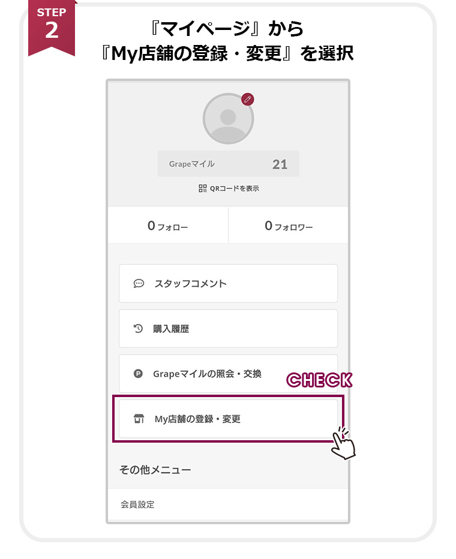Image resolution: width=456 pixels, height=559 pixels.
Task: Click the P point coin icon
Action: click(139, 374)
